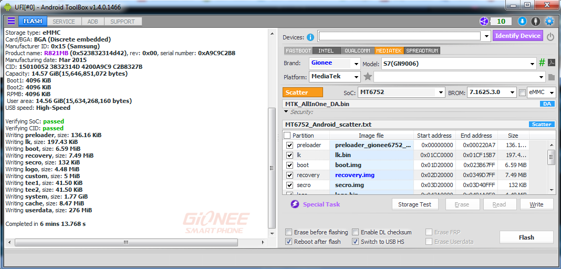Screen dimensions: 561x269
Task: Open settings gear icon in toolbar
Action: point(549,22)
